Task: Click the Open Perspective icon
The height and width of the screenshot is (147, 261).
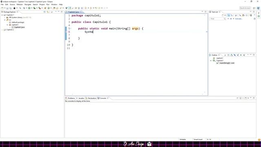Action: coord(254,8)
